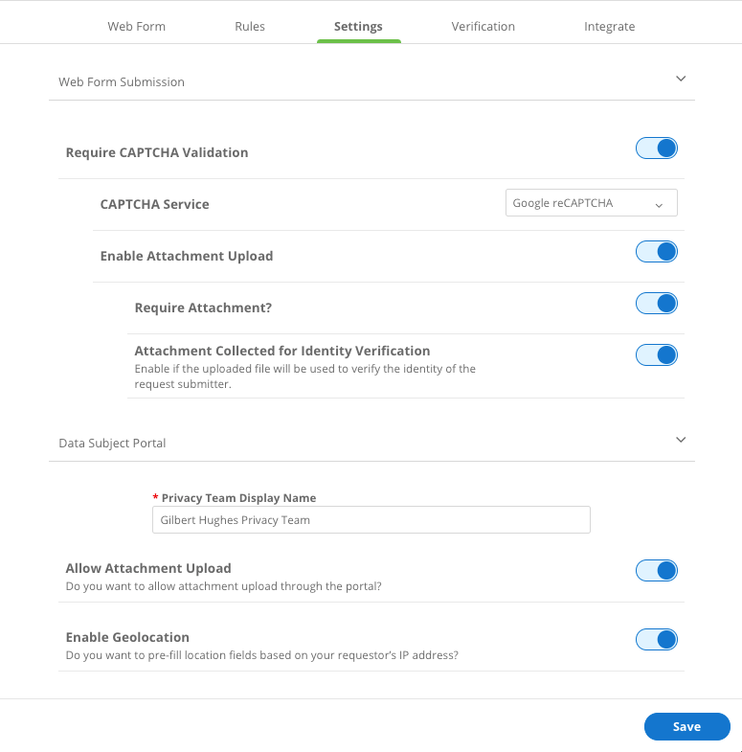Click the Web Form Submission heading
The width and height of the screenshot is (742, 752).
(x=122, y=82)
